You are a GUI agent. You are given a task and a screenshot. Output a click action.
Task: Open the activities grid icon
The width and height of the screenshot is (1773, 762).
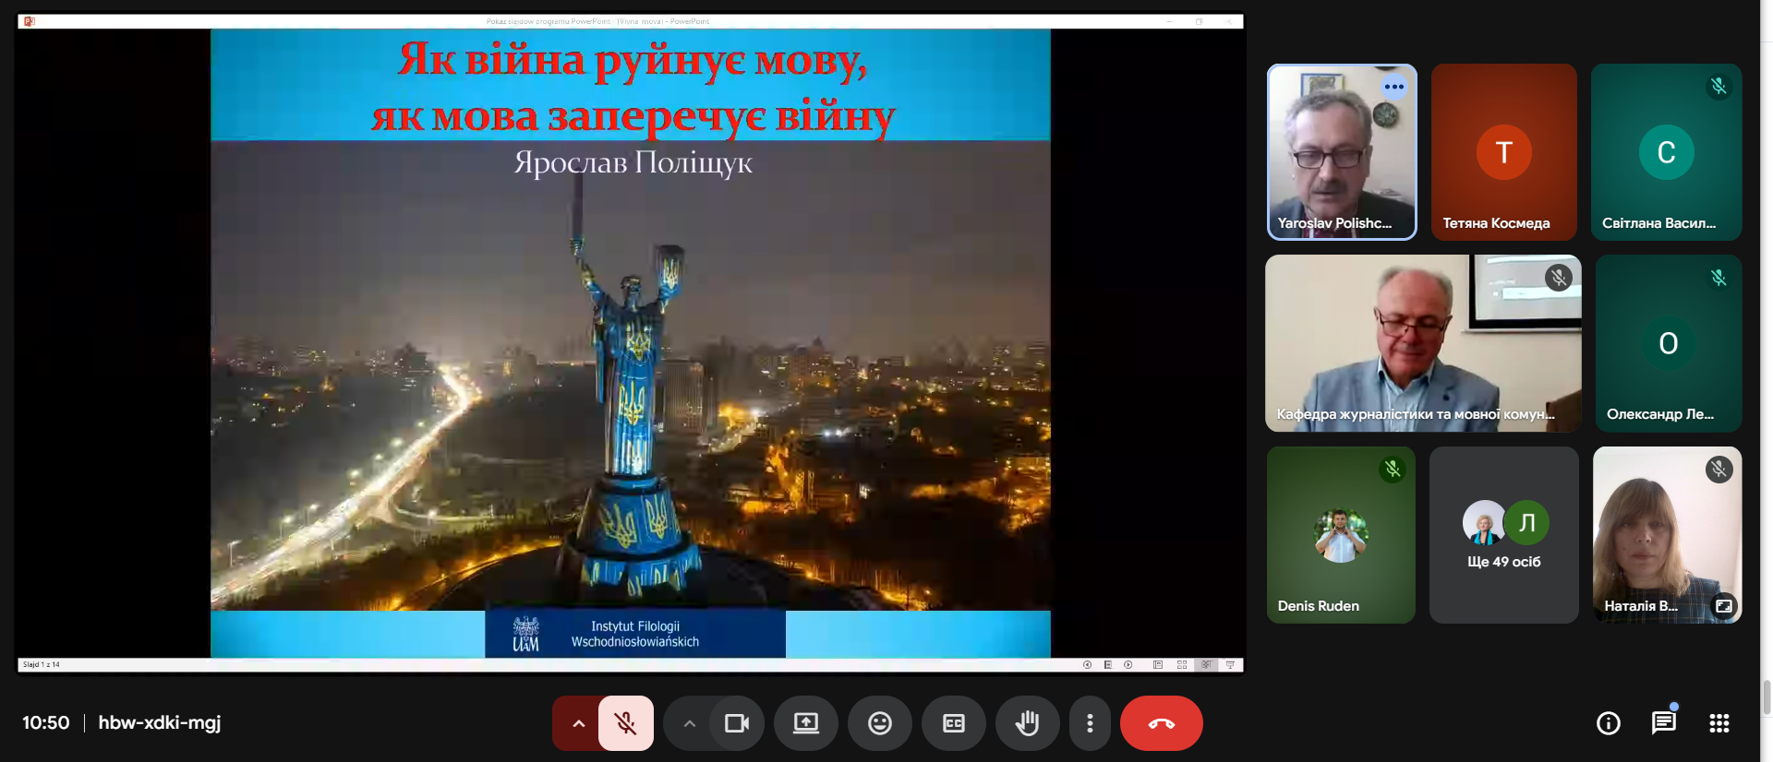1719,723
